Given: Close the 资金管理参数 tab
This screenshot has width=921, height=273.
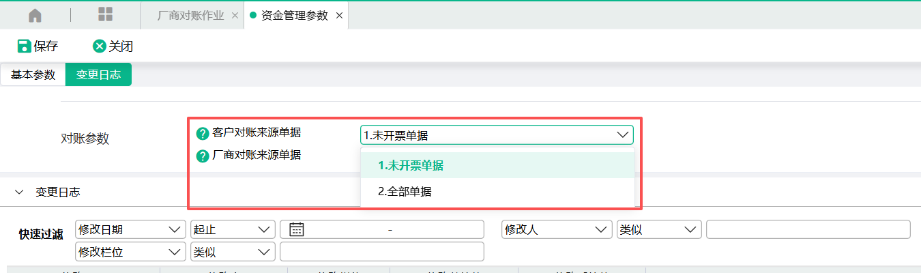Looking at the screenshot, I should tap(339, 15).
